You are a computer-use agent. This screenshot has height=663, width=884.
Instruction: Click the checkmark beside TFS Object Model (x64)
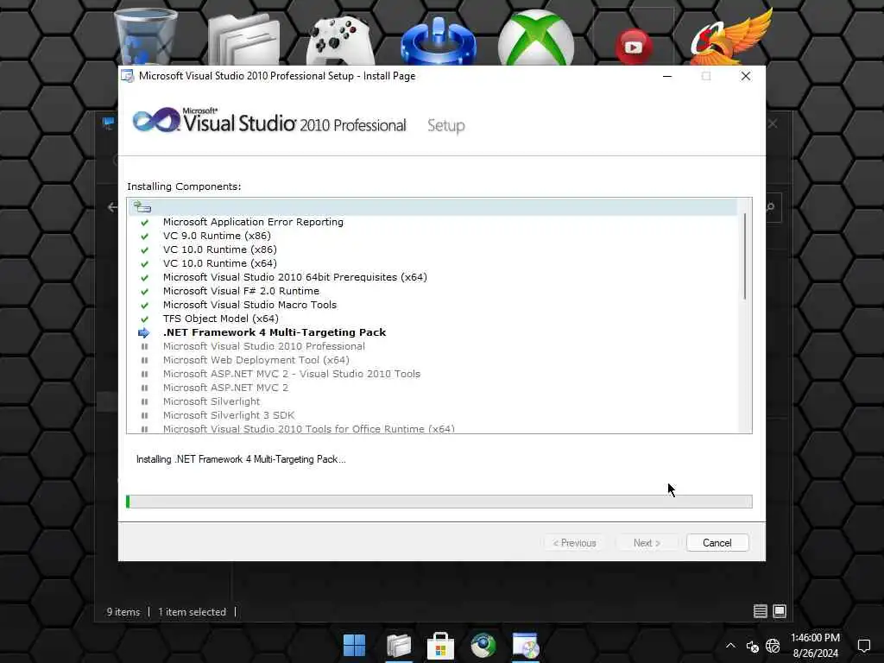click(144, 319)
